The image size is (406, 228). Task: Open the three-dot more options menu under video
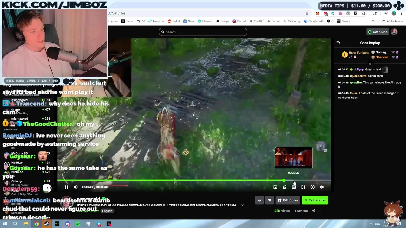[324, 211]
